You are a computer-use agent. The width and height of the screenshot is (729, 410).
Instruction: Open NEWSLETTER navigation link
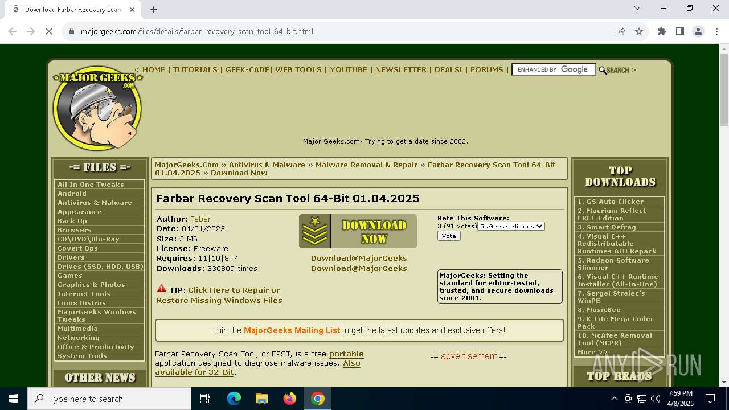click(401, 69)
